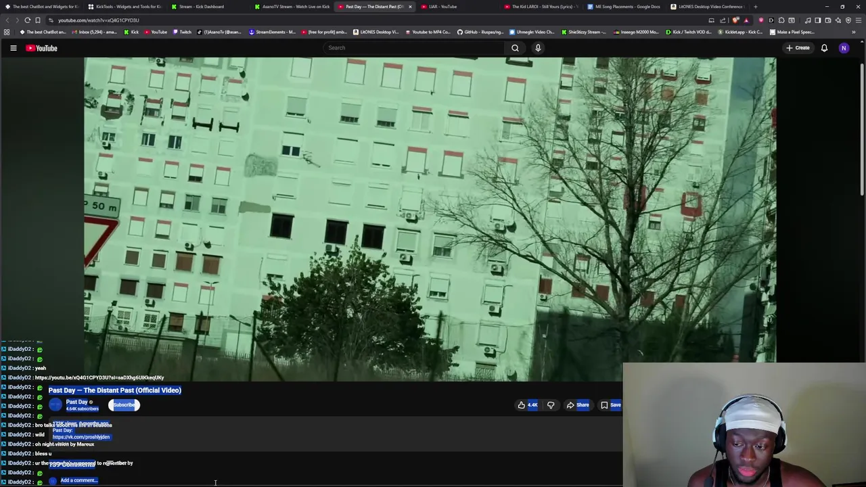Click the page share icon in toolbar
The height and width of the screenshot is (487, 866).
tap(723, 20)
